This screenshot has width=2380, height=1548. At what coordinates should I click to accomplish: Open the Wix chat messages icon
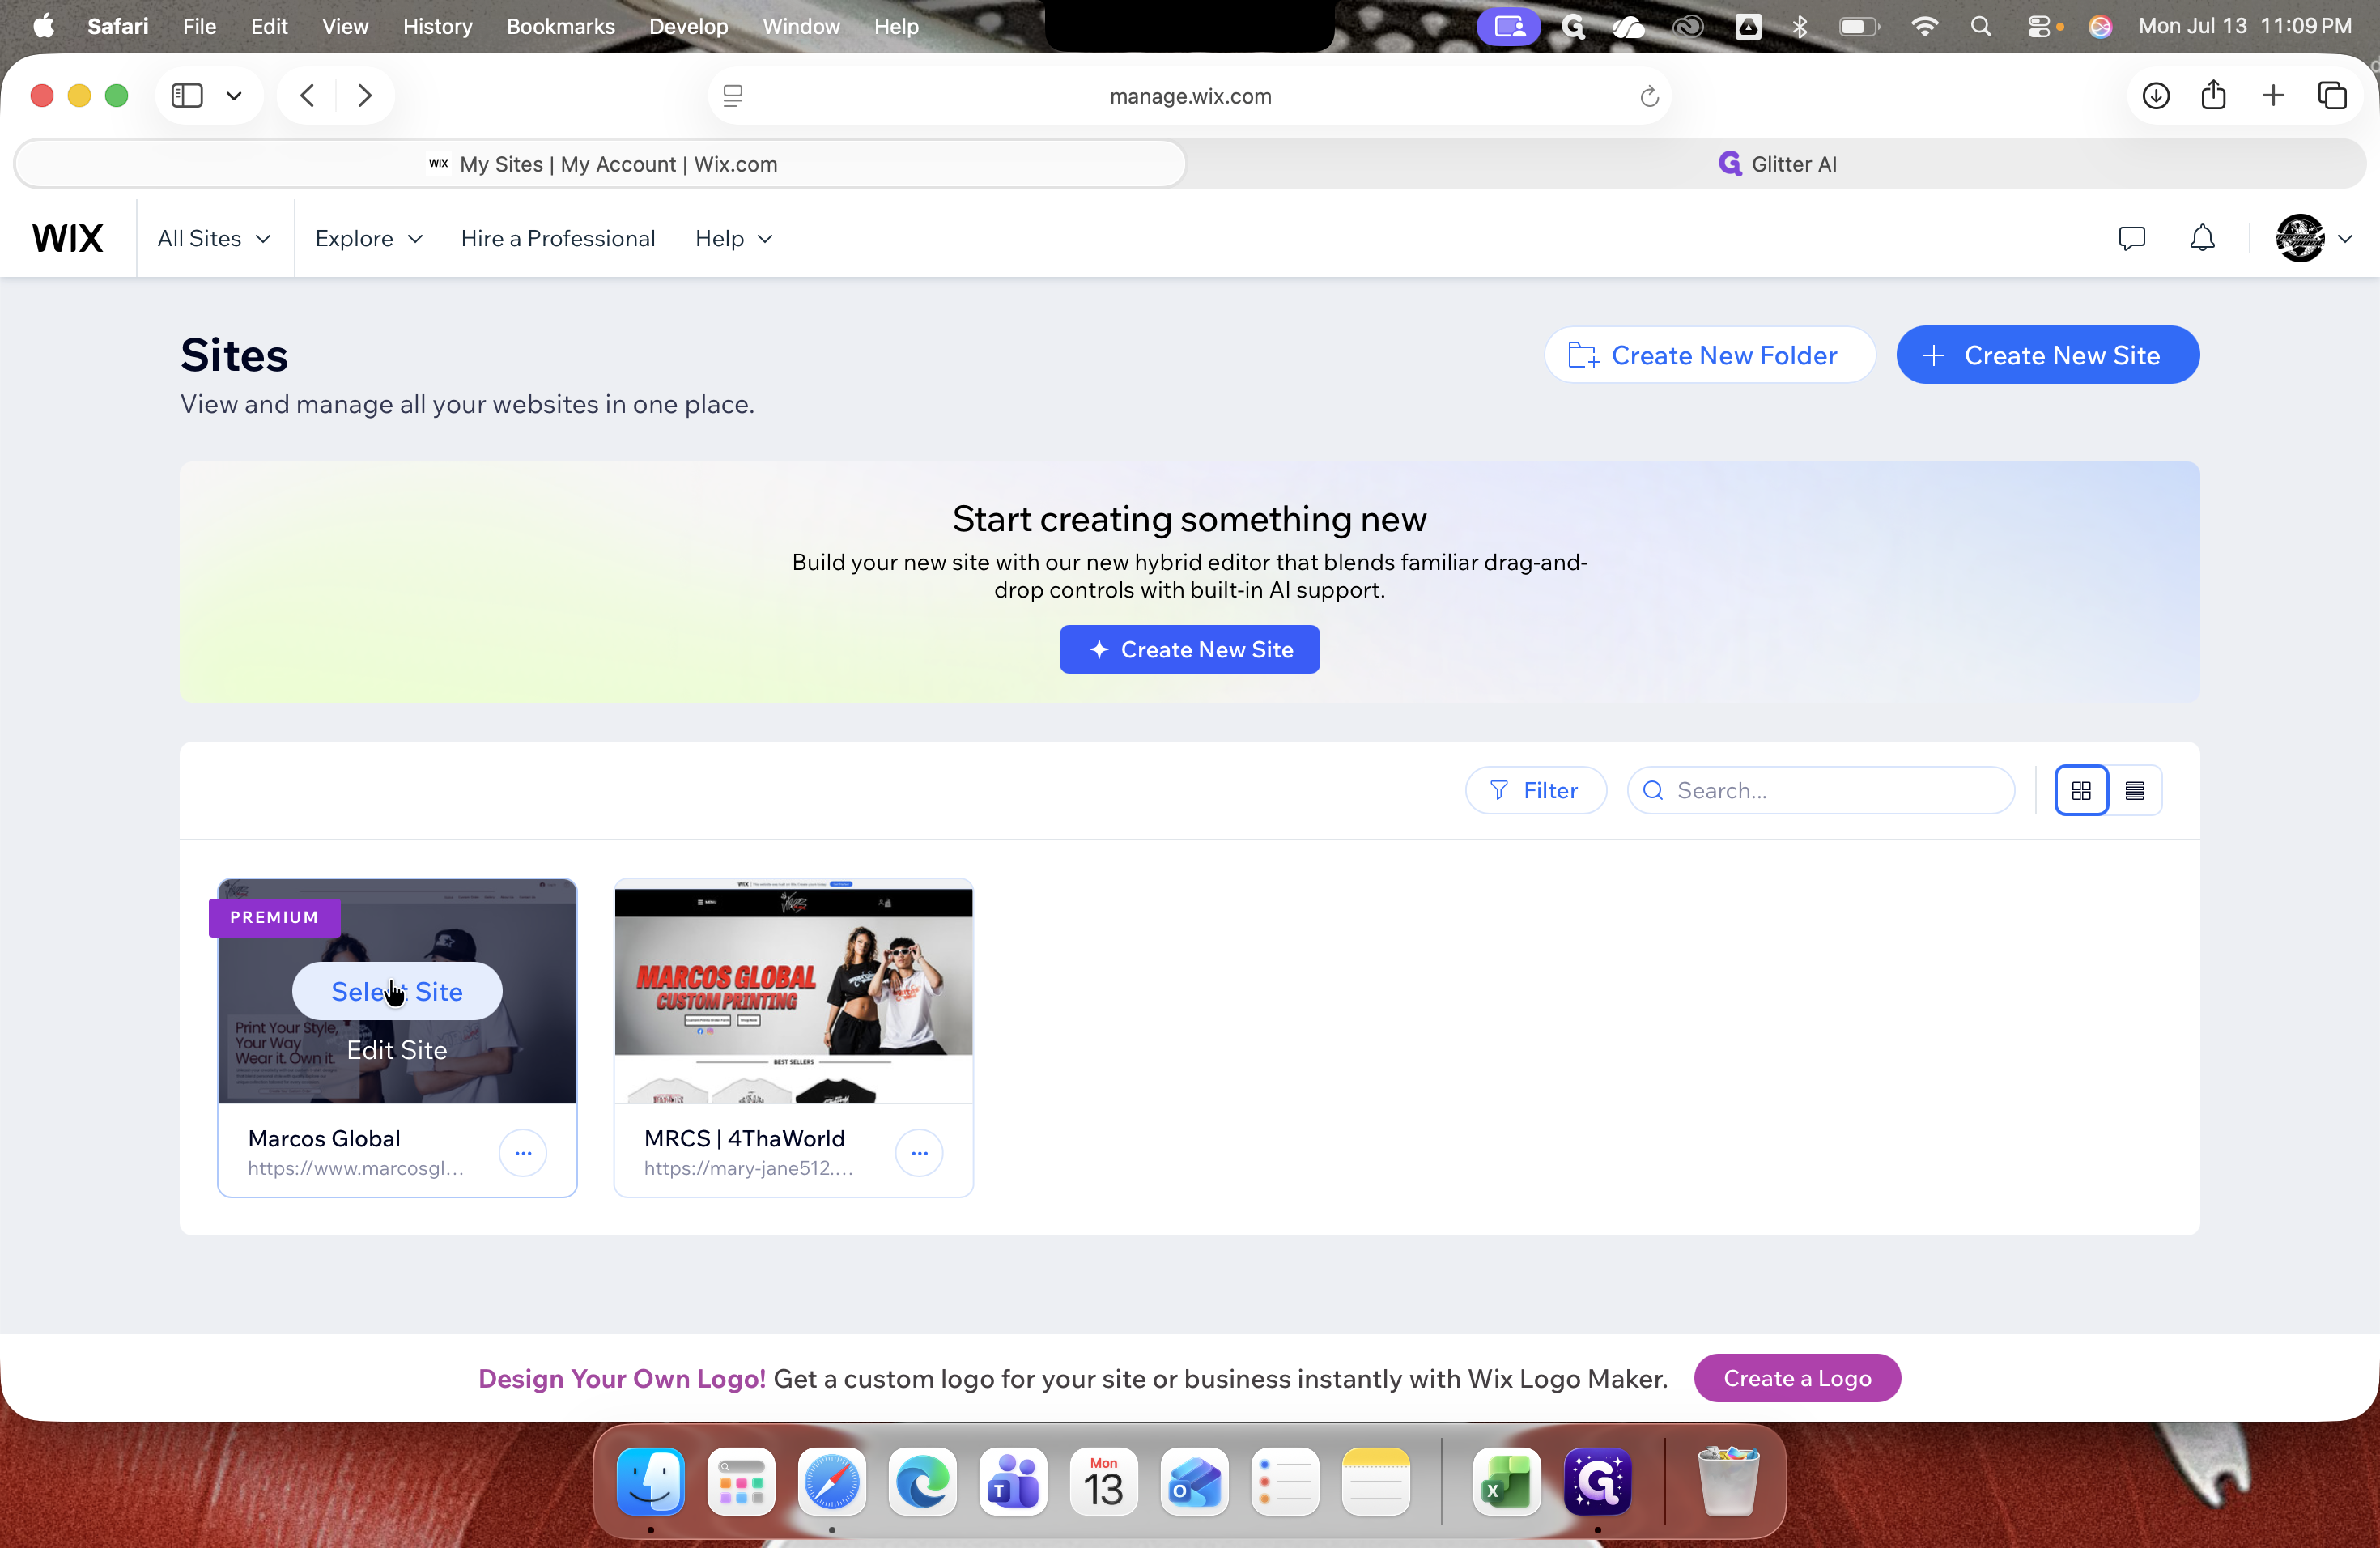(2131, 238)
